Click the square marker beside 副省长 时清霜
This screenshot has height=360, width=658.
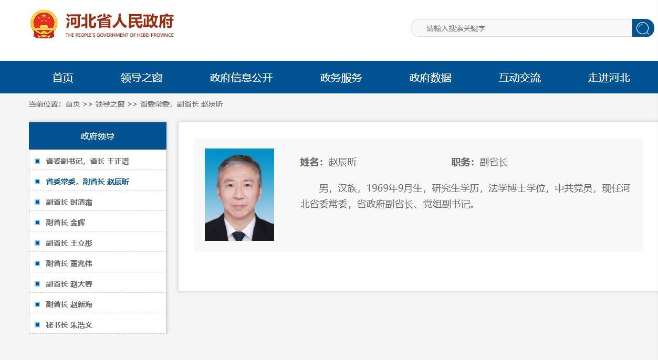(37, 200)
